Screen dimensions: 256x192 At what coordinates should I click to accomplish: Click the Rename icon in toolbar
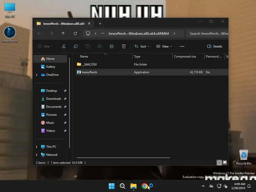click(99, 46)
